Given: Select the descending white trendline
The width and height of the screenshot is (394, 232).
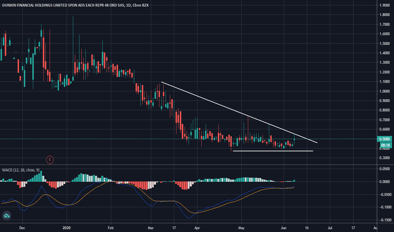Looking at the screenshot, I should (x=239, y=112).
